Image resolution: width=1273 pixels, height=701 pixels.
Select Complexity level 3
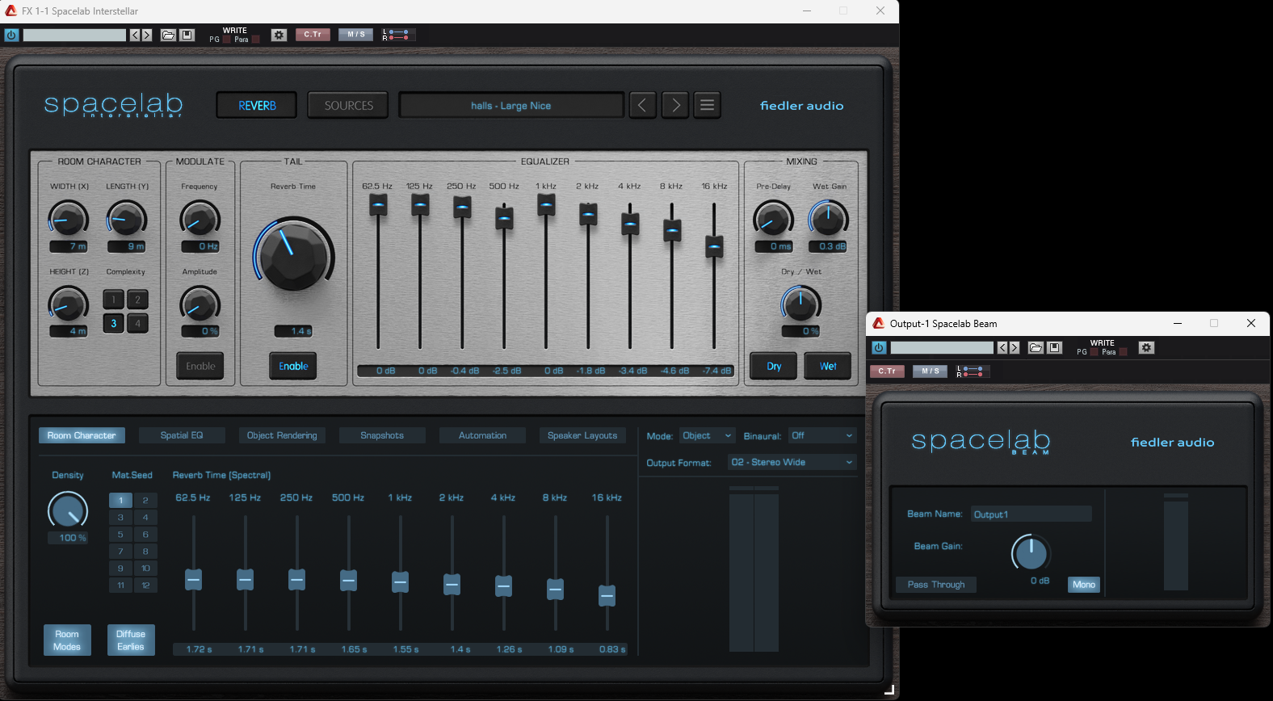[114, 323]
